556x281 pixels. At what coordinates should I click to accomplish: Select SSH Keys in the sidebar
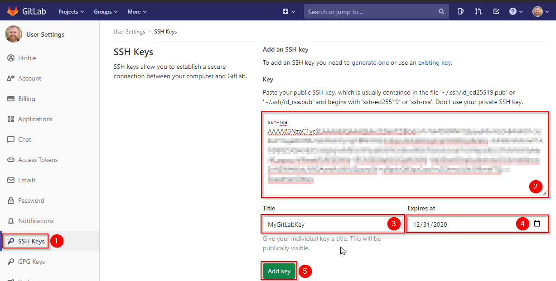[x=31, y=241]
